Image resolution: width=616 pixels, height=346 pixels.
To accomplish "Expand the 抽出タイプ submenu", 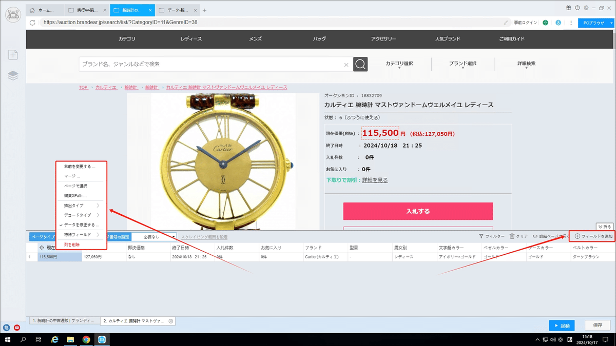I will click(81, 206).
